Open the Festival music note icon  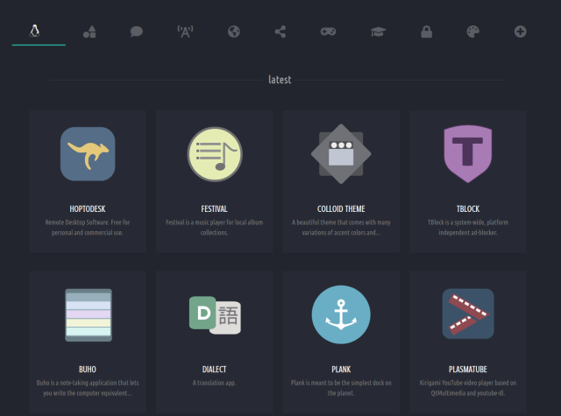(x=215, y=154)
